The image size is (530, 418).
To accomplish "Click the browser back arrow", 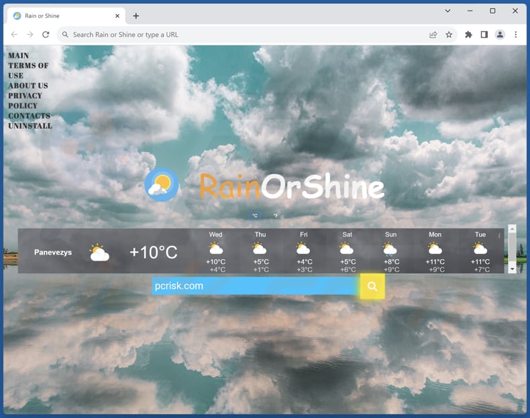I will 14,34.
